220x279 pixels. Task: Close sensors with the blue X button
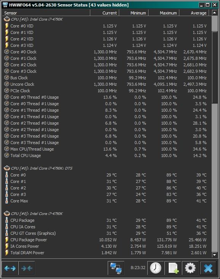(x=208, y=268)
